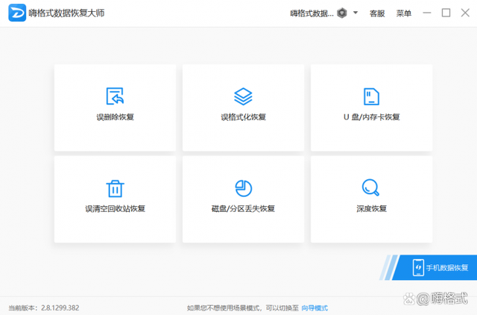Click the 误删除恢复 icon
Screen dimensions: 477x315
click(115, 96)
